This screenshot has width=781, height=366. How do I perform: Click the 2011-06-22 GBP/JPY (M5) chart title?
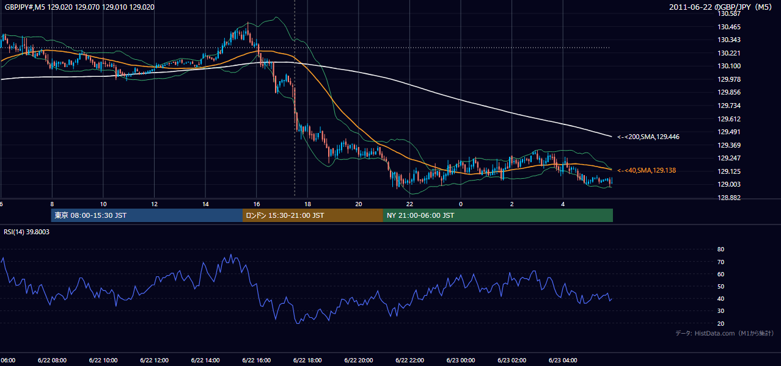coord(721,7)
